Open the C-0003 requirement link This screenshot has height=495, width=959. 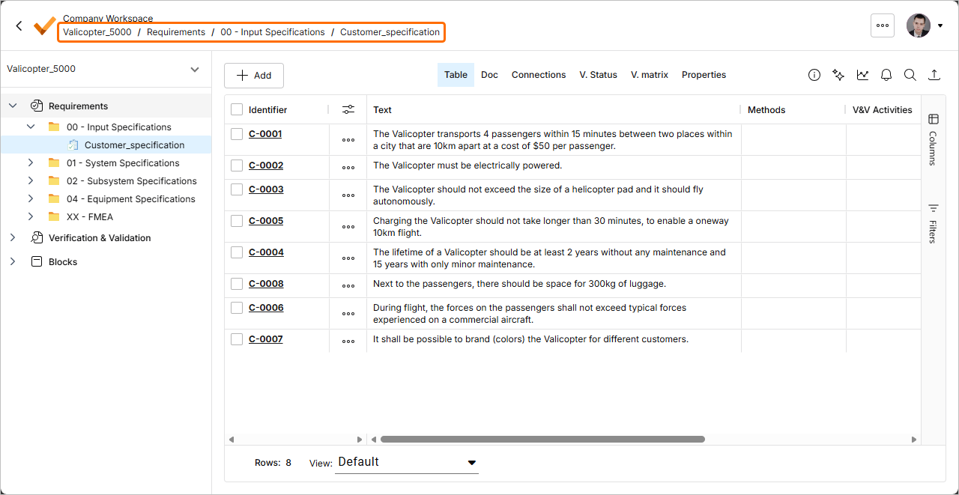(x=266, y=189)
